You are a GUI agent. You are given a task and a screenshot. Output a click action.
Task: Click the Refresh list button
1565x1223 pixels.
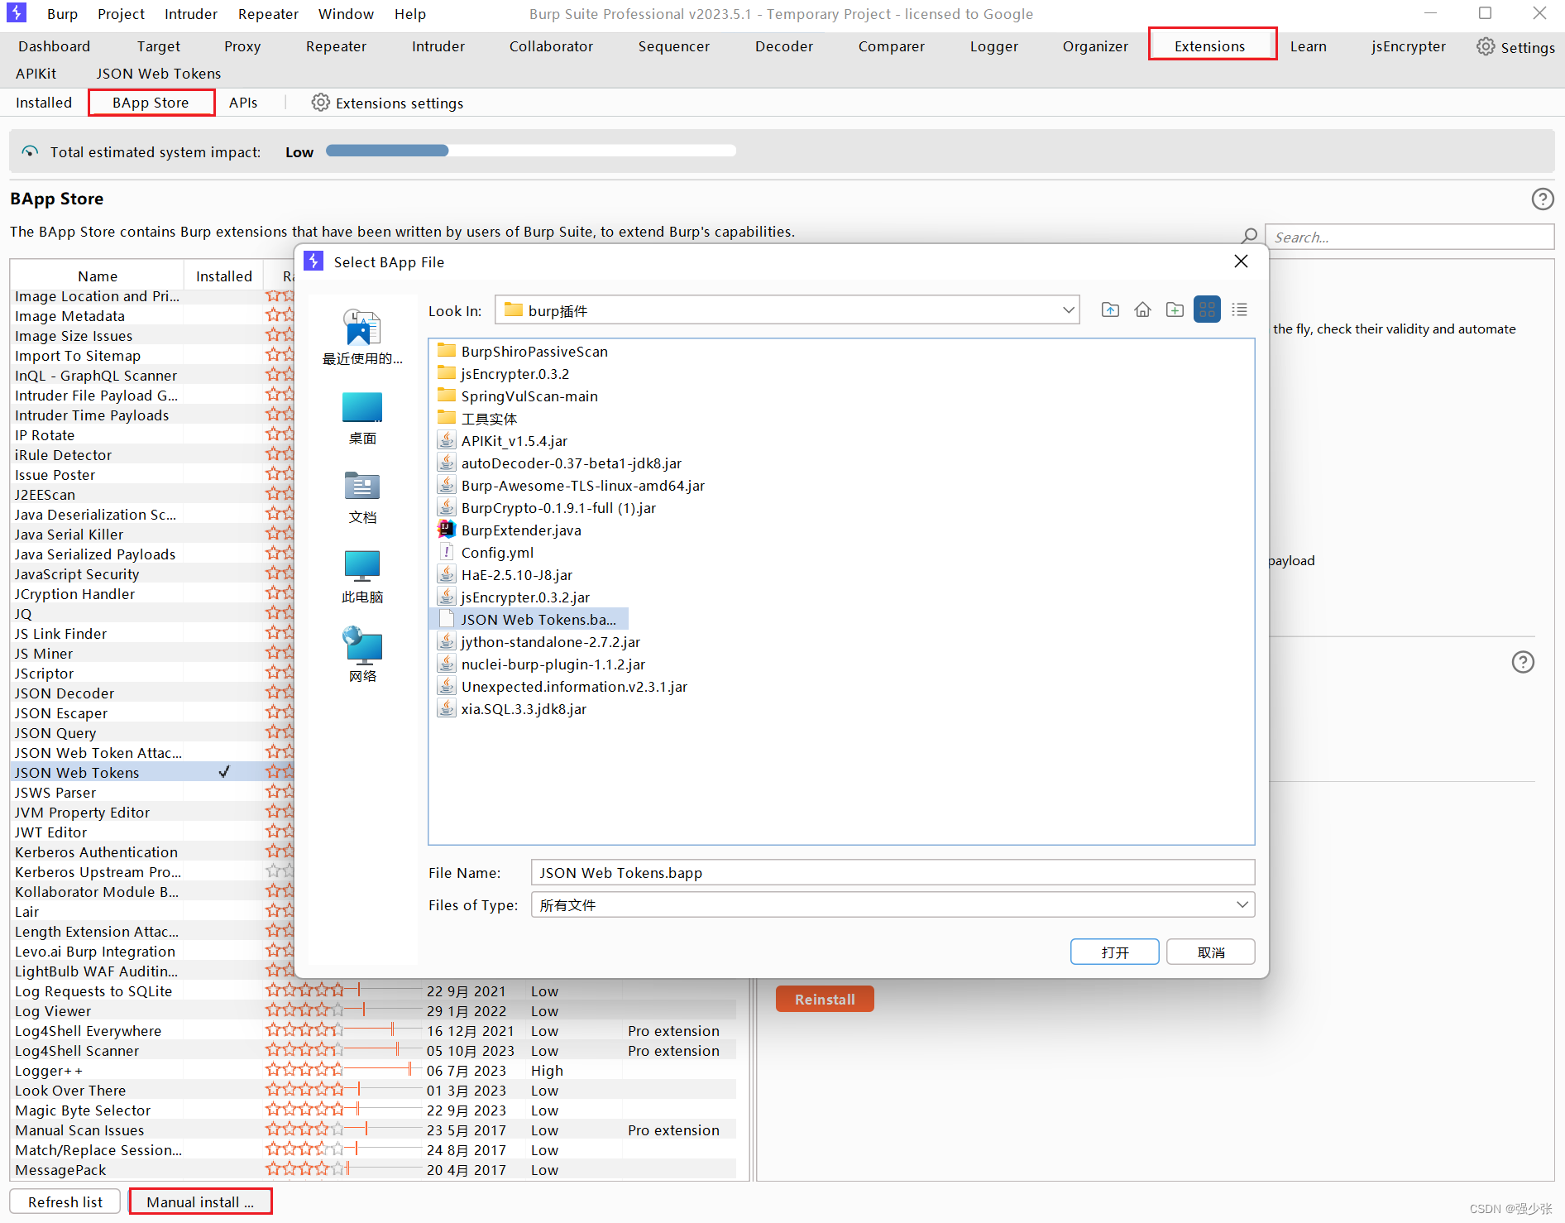65,1201
